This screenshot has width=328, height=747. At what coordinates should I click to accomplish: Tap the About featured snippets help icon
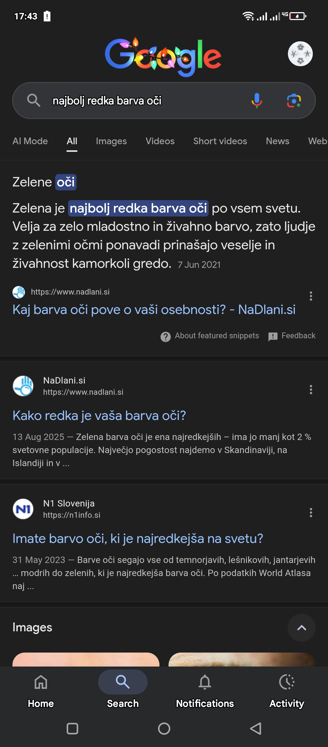tap(166, 336)
